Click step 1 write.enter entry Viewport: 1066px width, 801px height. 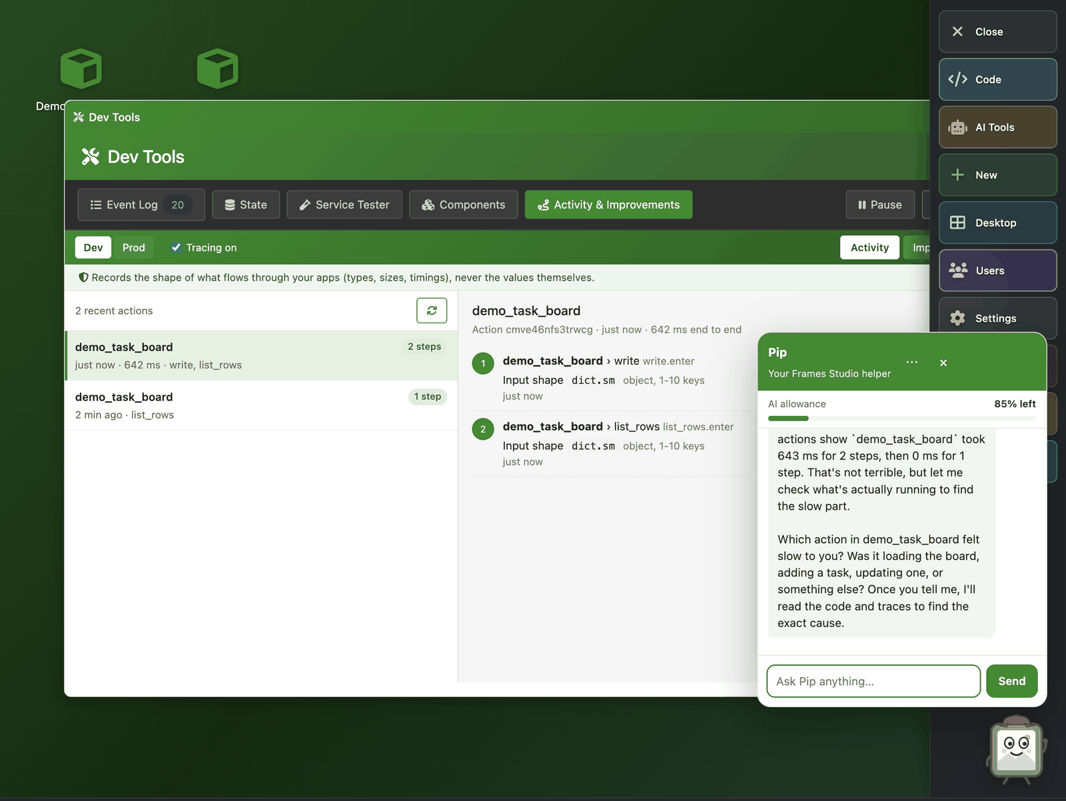pyautogui.click(x=613, y=378)
